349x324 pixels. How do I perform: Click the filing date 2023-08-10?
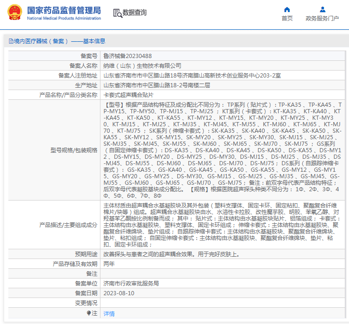119,293
